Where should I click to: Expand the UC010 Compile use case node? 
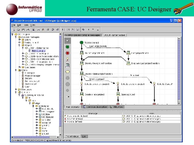[x=23, y=59]
